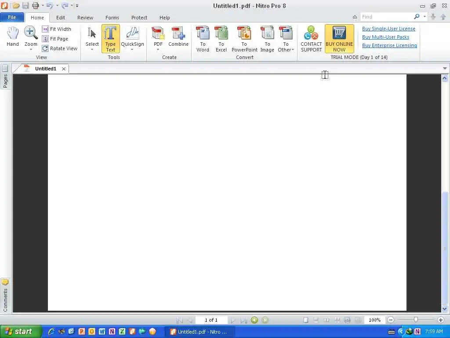Convert document To Word
Screen dimensions: 450x338
(203, 39)
